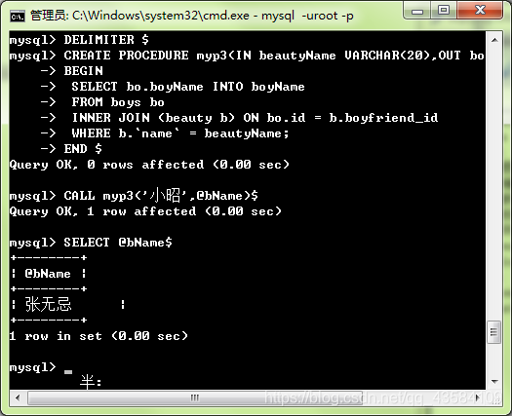The width and height of the screenshot is (512, 416).
Task: Click the 'CALL myp3' command line
Action: tap(134, 196)
